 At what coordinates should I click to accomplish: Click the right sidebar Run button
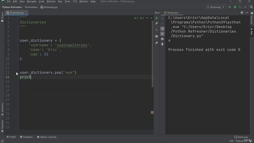252,31
